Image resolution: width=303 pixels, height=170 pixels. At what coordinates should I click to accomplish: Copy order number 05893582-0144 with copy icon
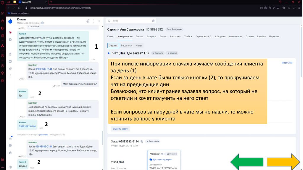(x=142, y=142)
